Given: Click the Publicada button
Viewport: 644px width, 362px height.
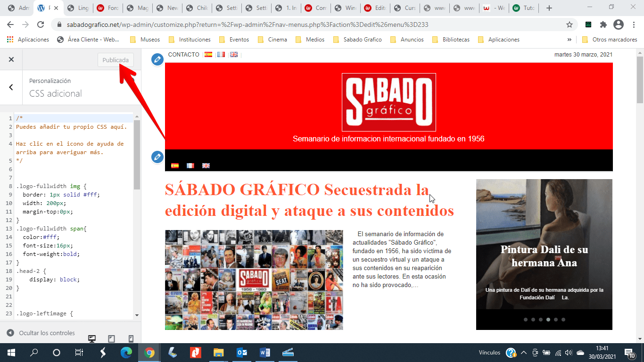Looking at the screenshot, I should (x=116, y=60).
